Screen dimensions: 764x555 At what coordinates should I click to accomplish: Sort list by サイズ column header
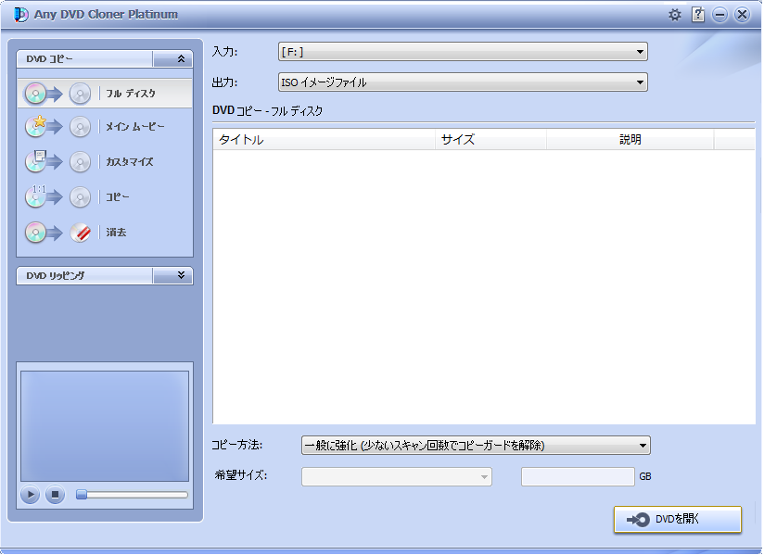490,140
